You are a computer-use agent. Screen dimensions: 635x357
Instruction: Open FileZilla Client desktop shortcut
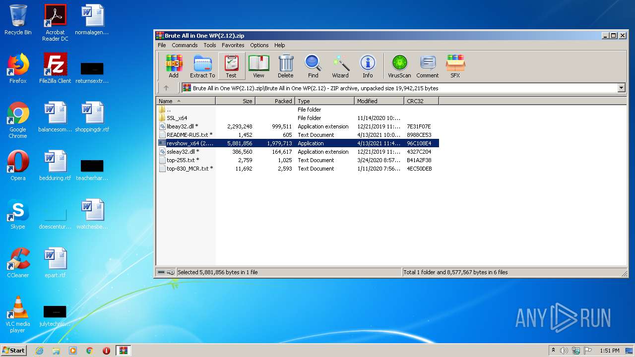(x=55, y=68)
